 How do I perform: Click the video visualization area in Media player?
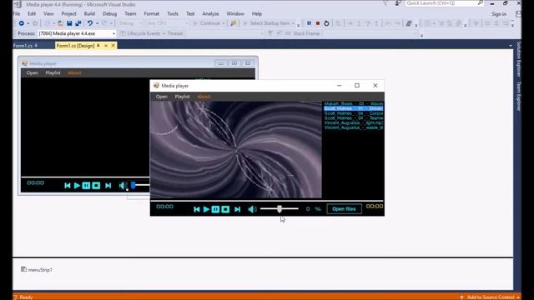tap(236, 150)
